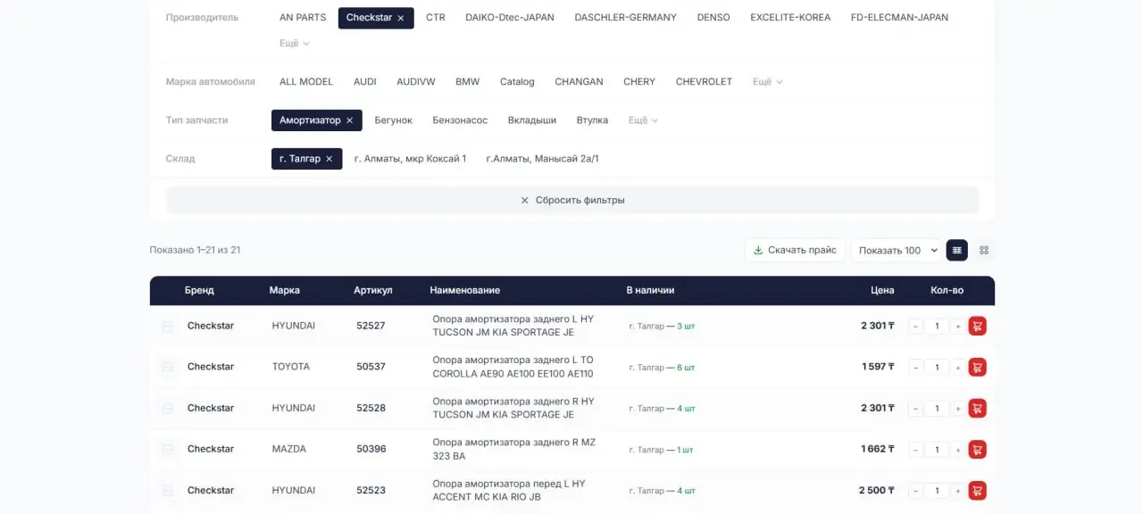The image size is (1143, 514).
Task: Remove the Амортизатор filter chip
Action: point(349,120)
